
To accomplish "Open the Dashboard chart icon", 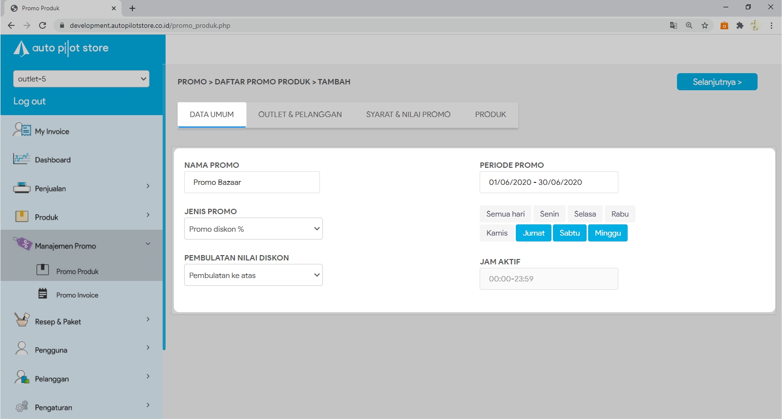I will click(x=21, y=159).
